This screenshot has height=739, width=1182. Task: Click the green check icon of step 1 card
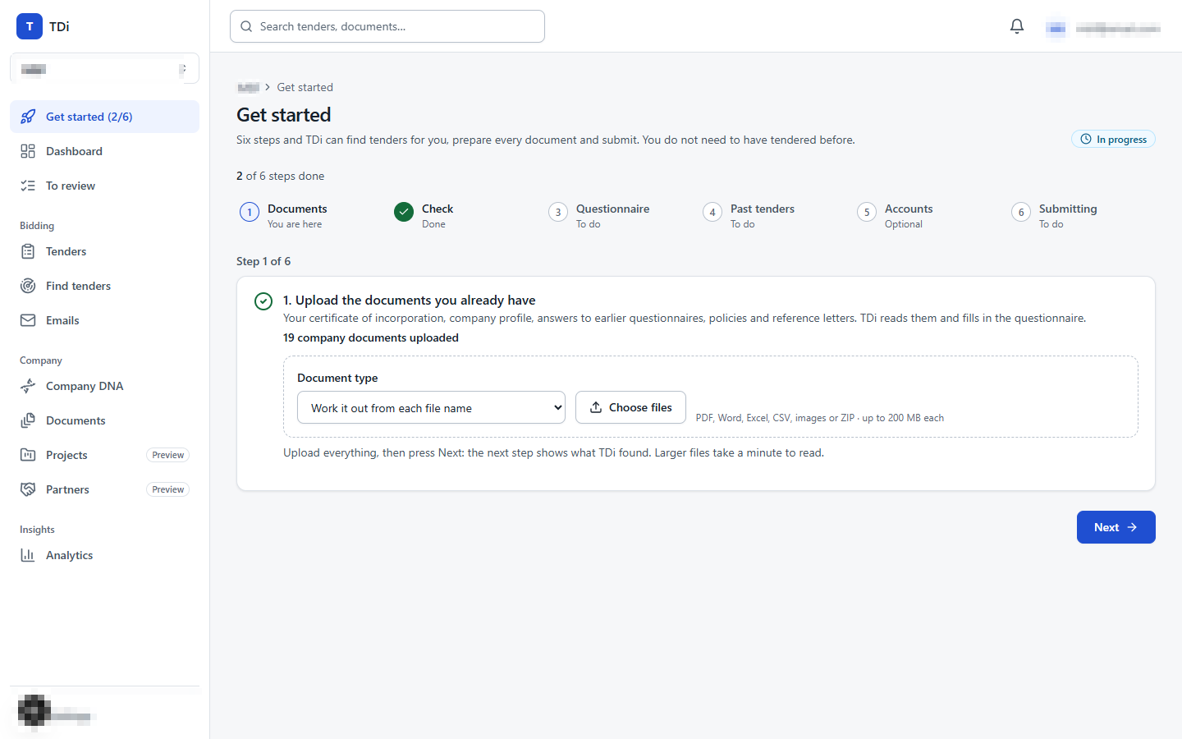263,301
